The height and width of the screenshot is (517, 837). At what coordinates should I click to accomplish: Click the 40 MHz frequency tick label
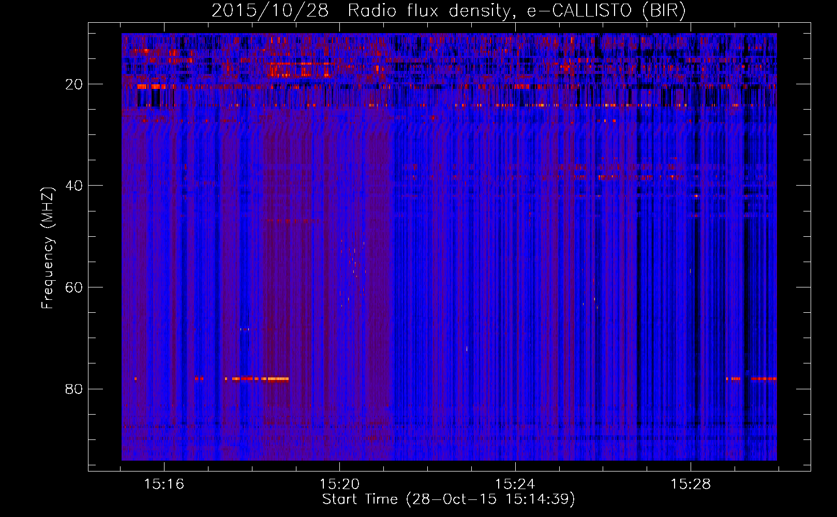point(74,186)
